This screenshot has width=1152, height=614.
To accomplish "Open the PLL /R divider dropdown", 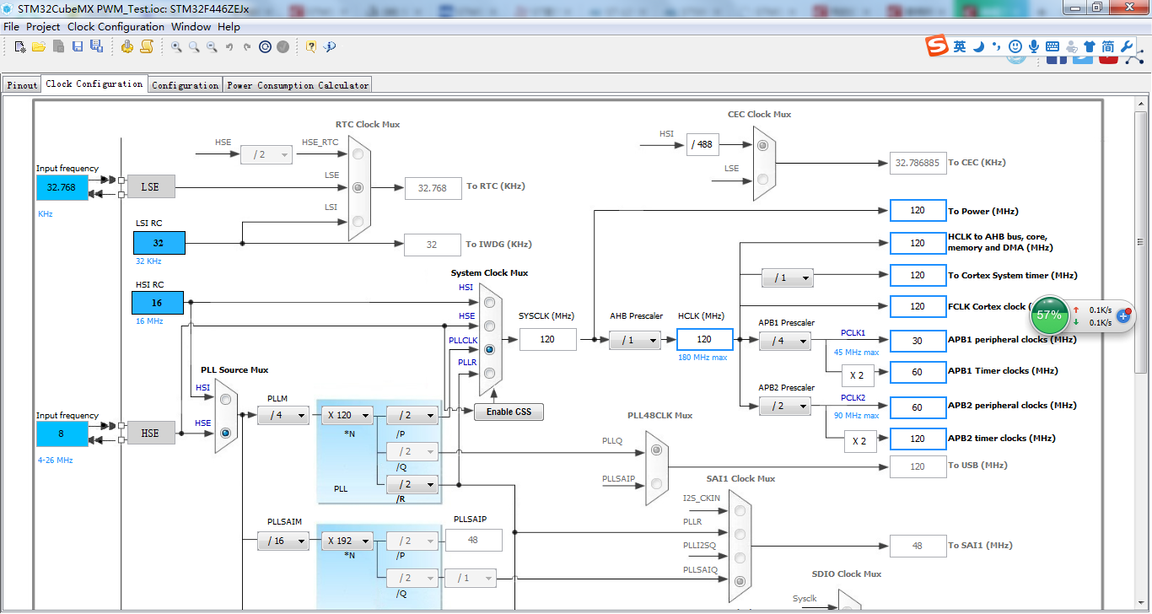I will [x=412, y=484].
